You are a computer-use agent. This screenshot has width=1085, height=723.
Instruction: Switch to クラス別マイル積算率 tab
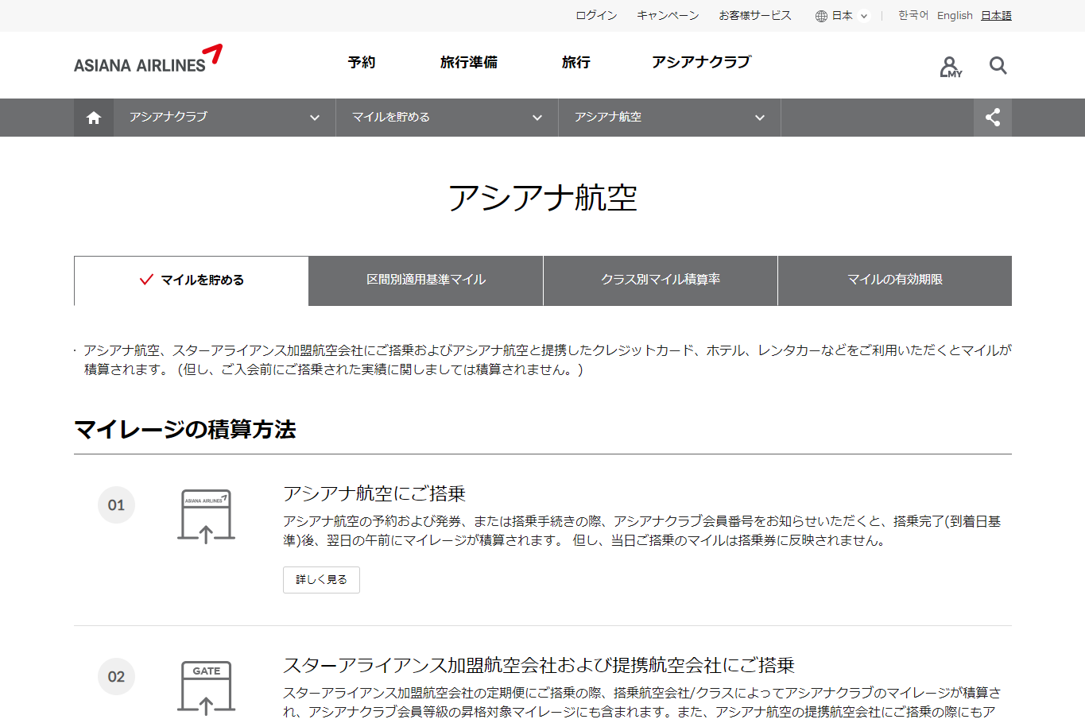coord(661,280)
